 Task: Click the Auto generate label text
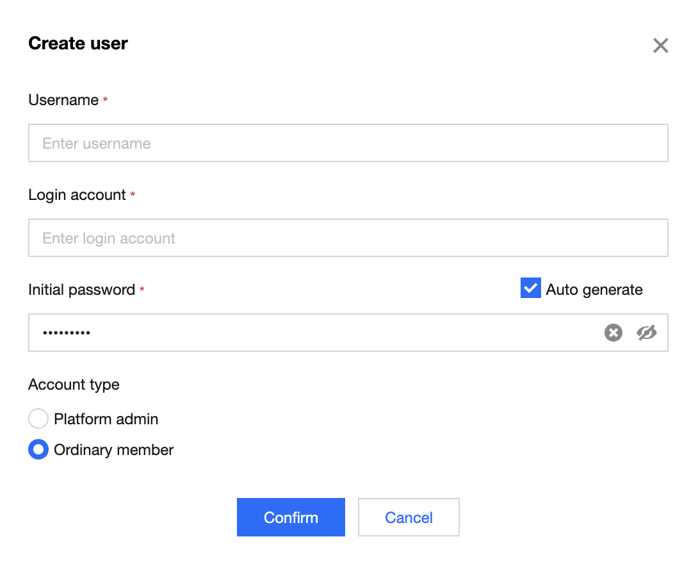(x=594, y=290)
